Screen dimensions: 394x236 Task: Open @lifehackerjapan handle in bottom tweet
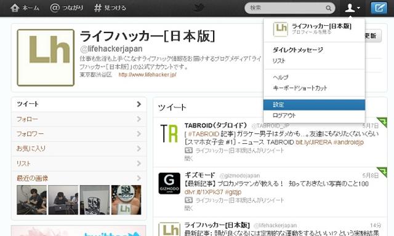[x=275, y=225]
